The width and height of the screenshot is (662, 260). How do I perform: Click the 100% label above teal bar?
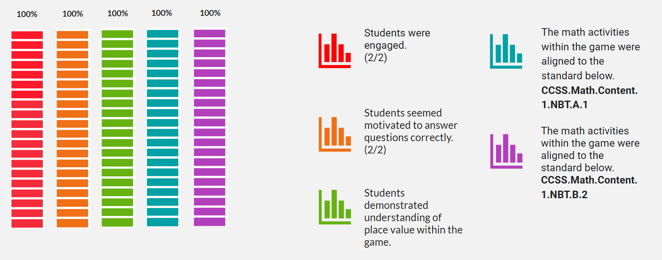tap(162, 13)
